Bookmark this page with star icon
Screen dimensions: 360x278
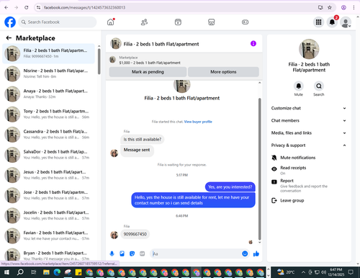[330, 7]
